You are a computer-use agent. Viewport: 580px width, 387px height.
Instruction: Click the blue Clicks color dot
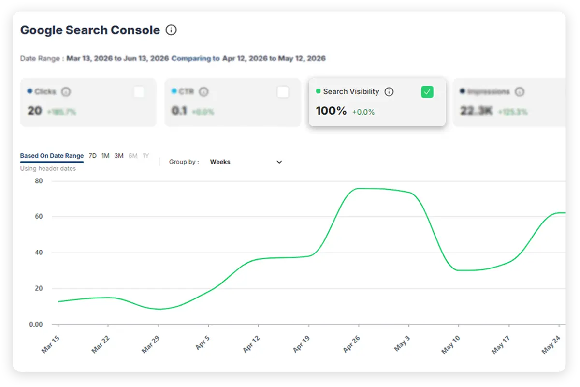pos(30,91)
